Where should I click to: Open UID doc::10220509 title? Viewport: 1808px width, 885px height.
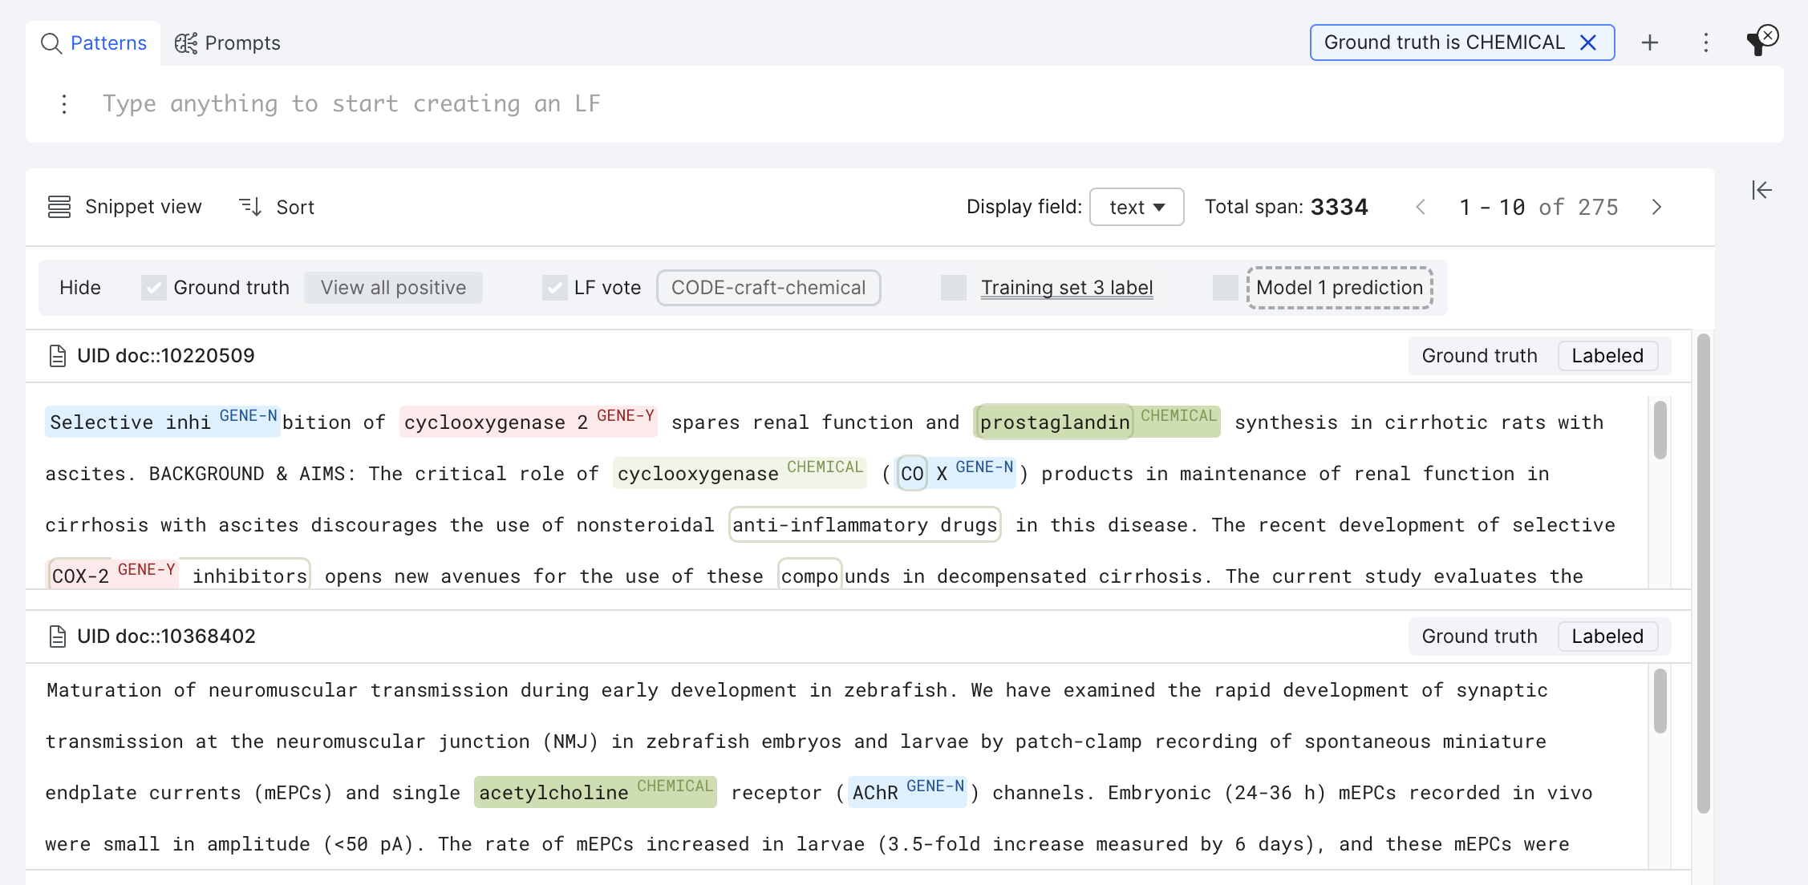point(166,356)
